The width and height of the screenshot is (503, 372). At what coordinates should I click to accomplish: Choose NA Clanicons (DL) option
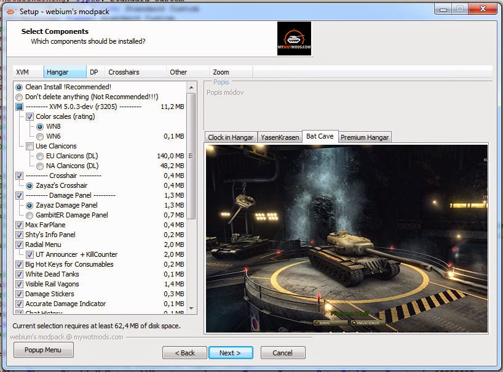click(40, 166)
